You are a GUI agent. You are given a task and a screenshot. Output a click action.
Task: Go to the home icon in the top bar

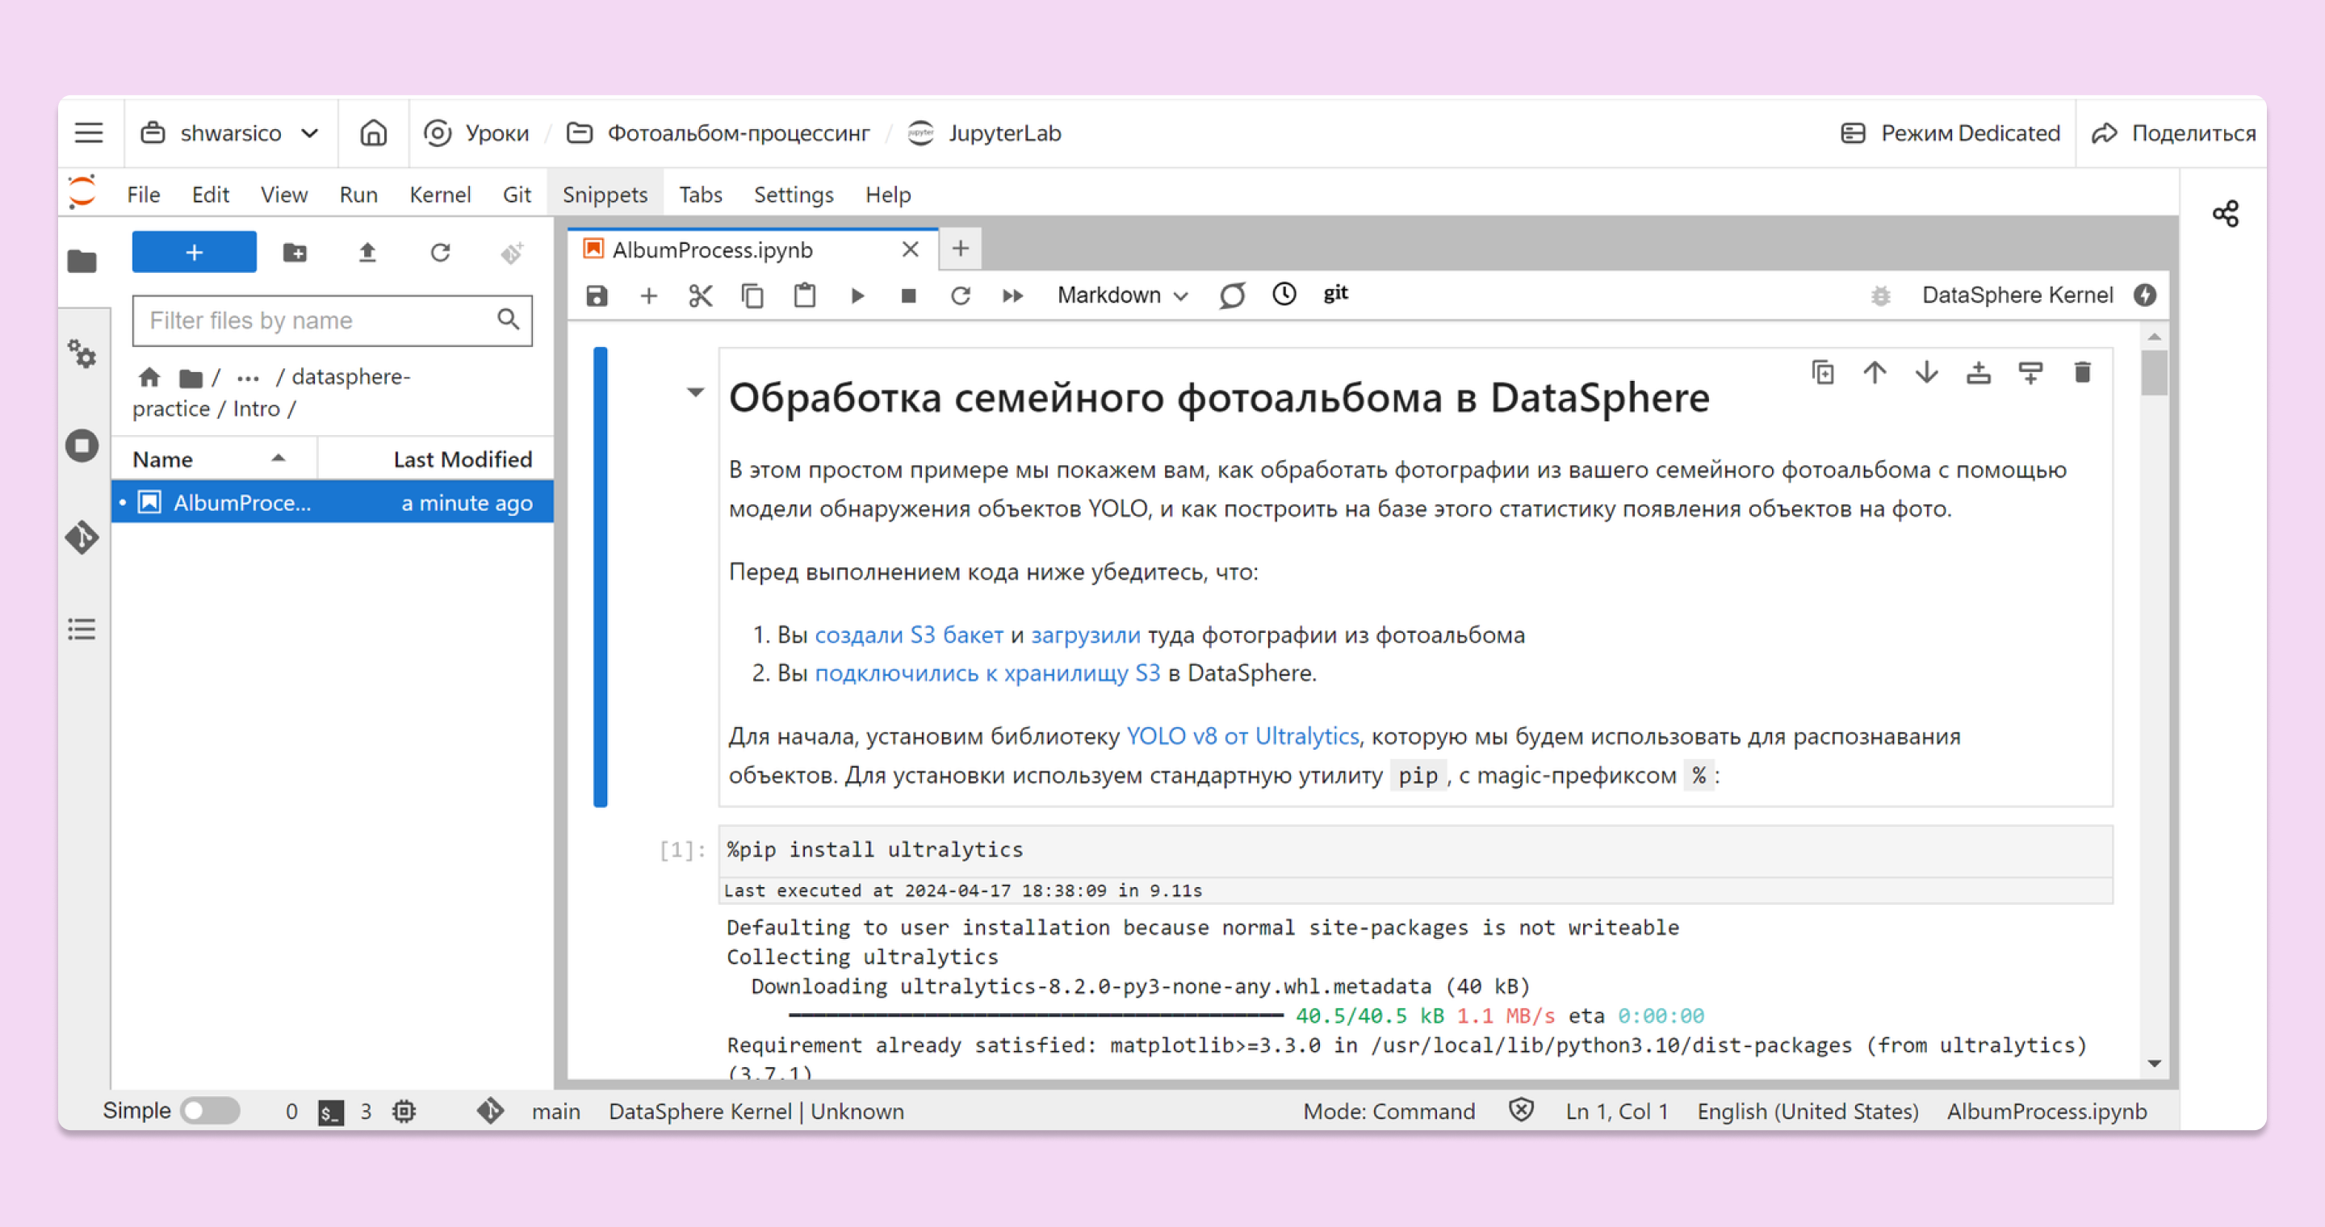coord(374,133)
